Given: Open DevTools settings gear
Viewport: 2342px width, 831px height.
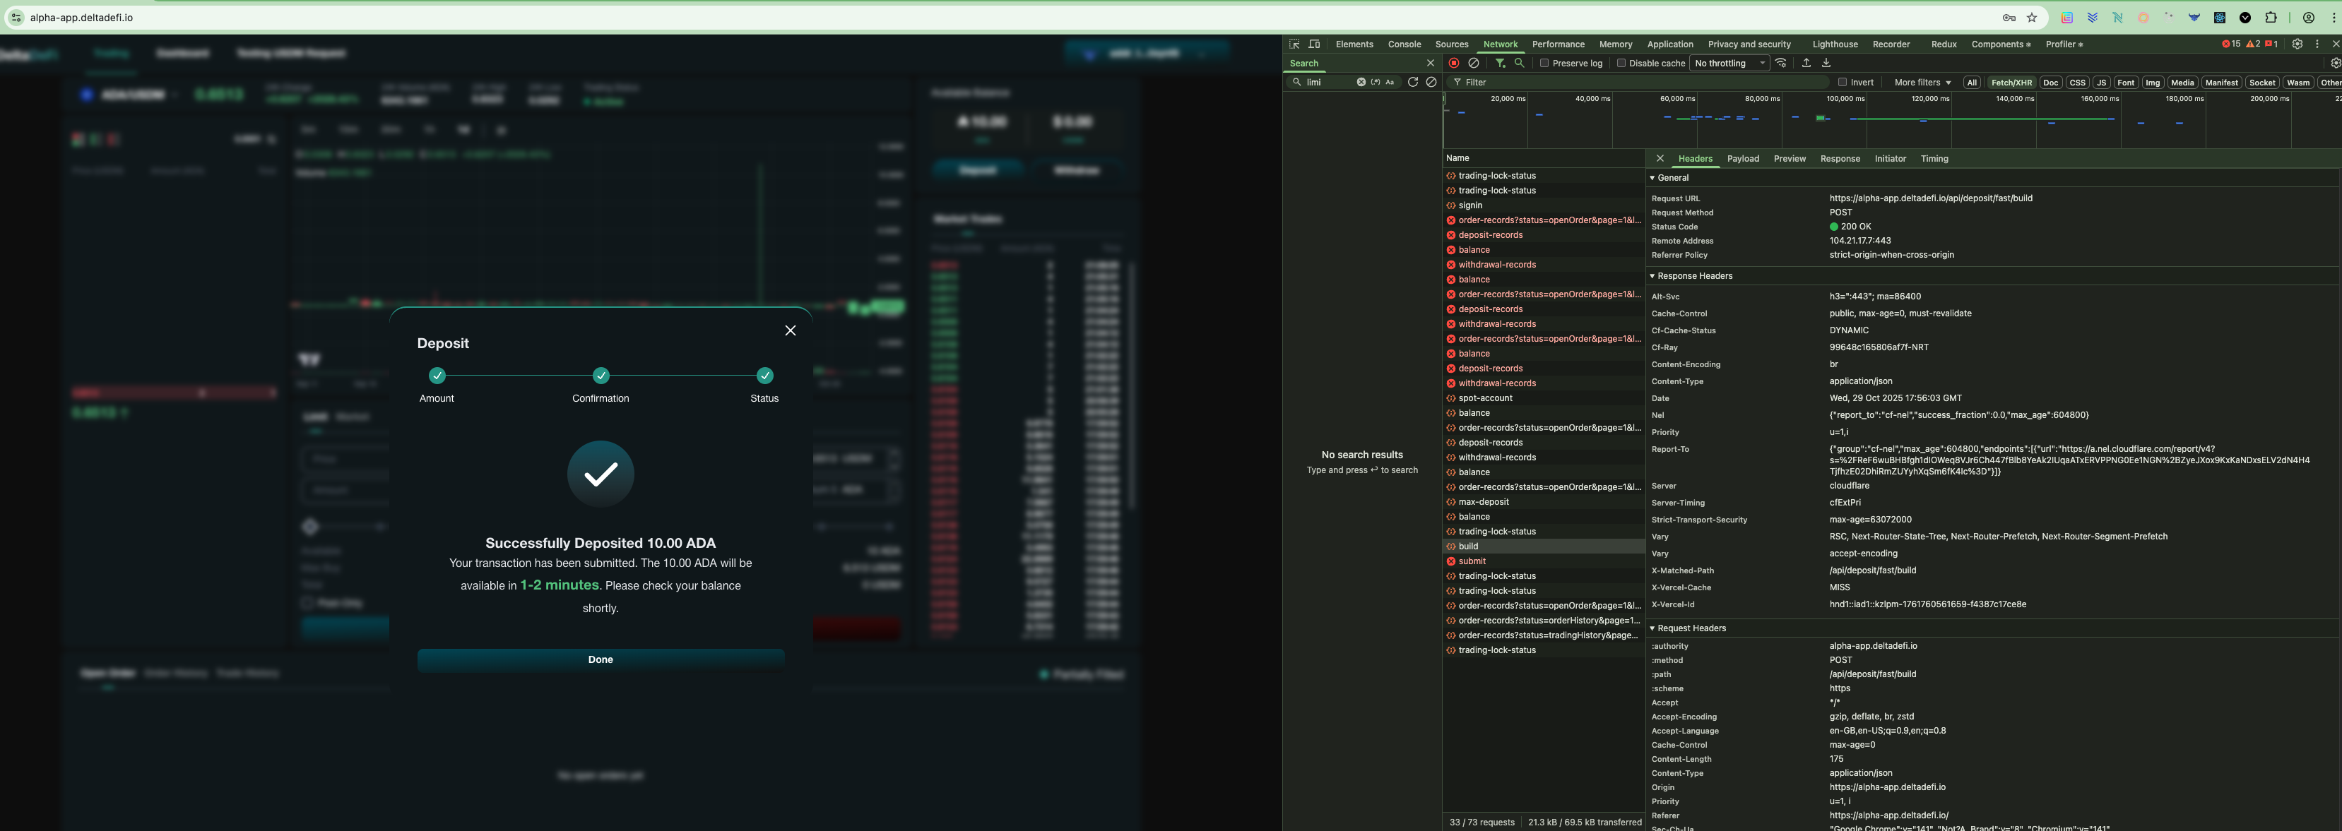Looking at the screenshot, I should (x=2297, y=44).
